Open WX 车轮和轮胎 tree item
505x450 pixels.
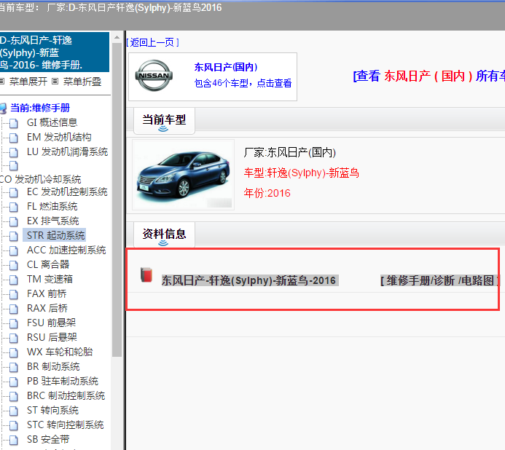point(60,352)
